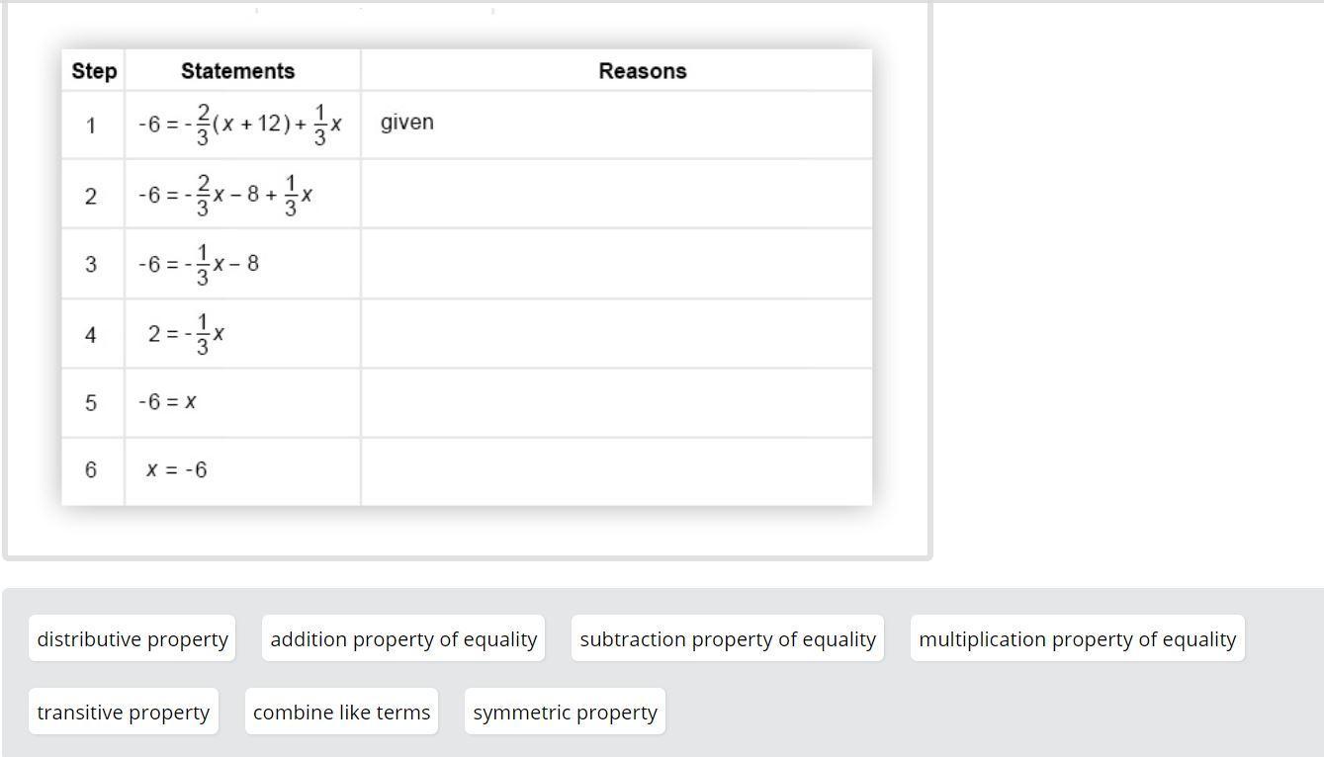Screen dimensions: 1324x757
Task: Select the blank Reasons cell in step 3
Action: point(616,264)
